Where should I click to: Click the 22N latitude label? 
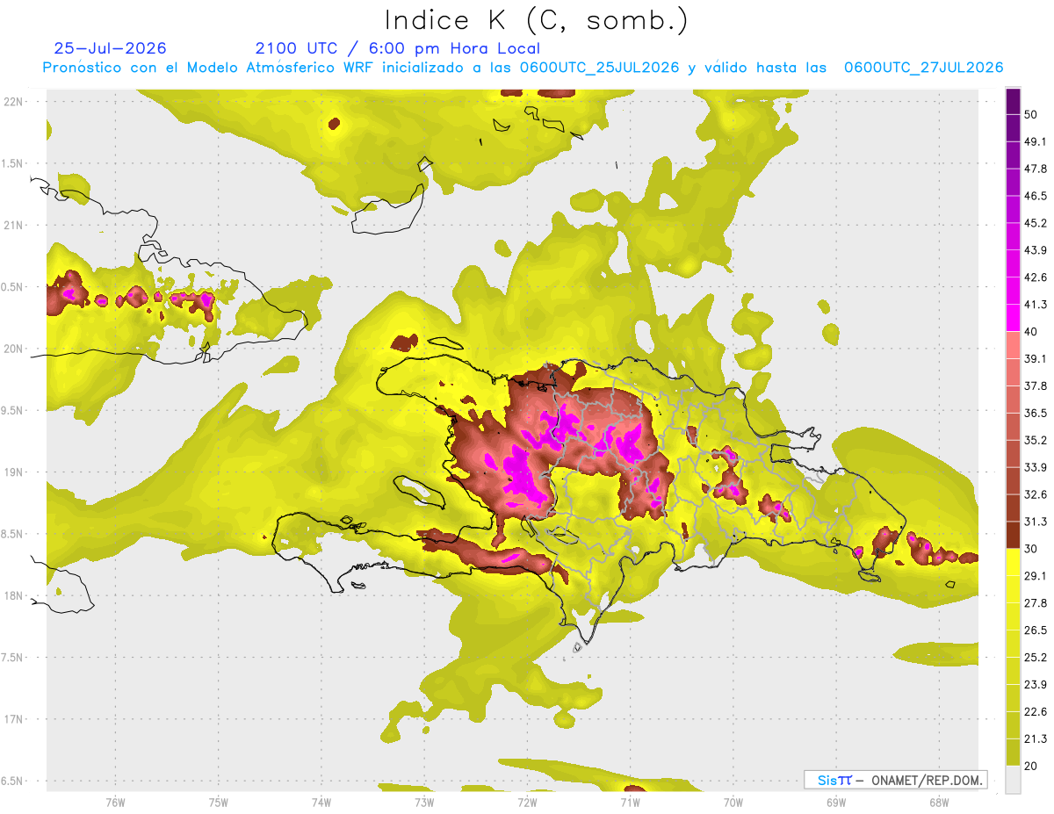[x=13, y=102]
